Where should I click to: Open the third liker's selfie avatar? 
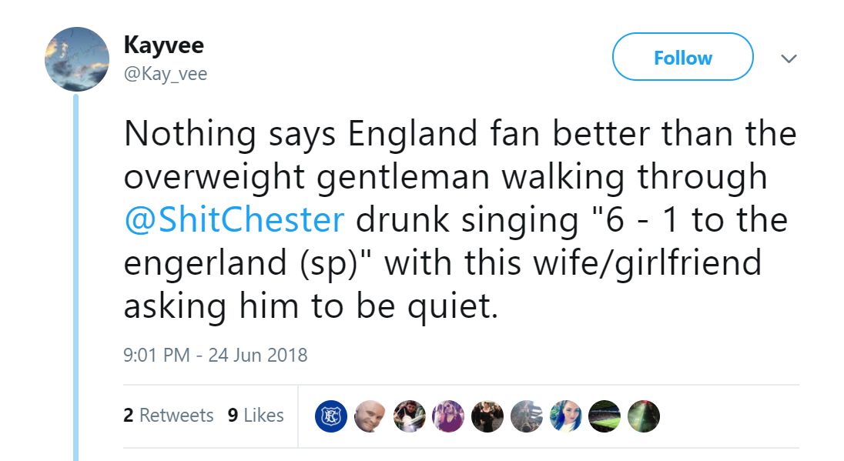(409, 416)
